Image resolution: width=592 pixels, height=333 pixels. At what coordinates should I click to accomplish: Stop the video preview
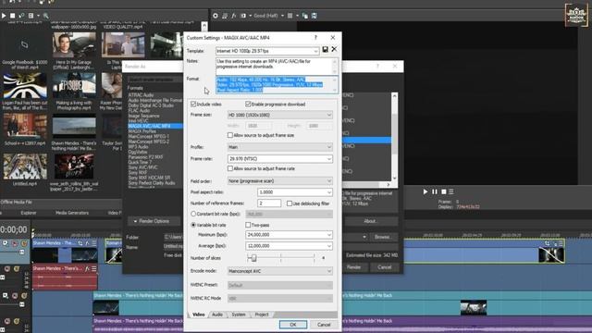click(444, 191)
